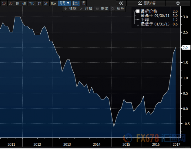Viewport: 191px width, 149px height.
Task: Open settings with the gear icon
Action: click(x=178, y=3)
